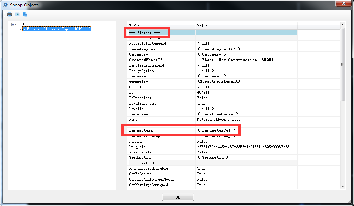Screen dimensions: 354x206
Task: Open the BoundingBox field
Action: [142, 49]
